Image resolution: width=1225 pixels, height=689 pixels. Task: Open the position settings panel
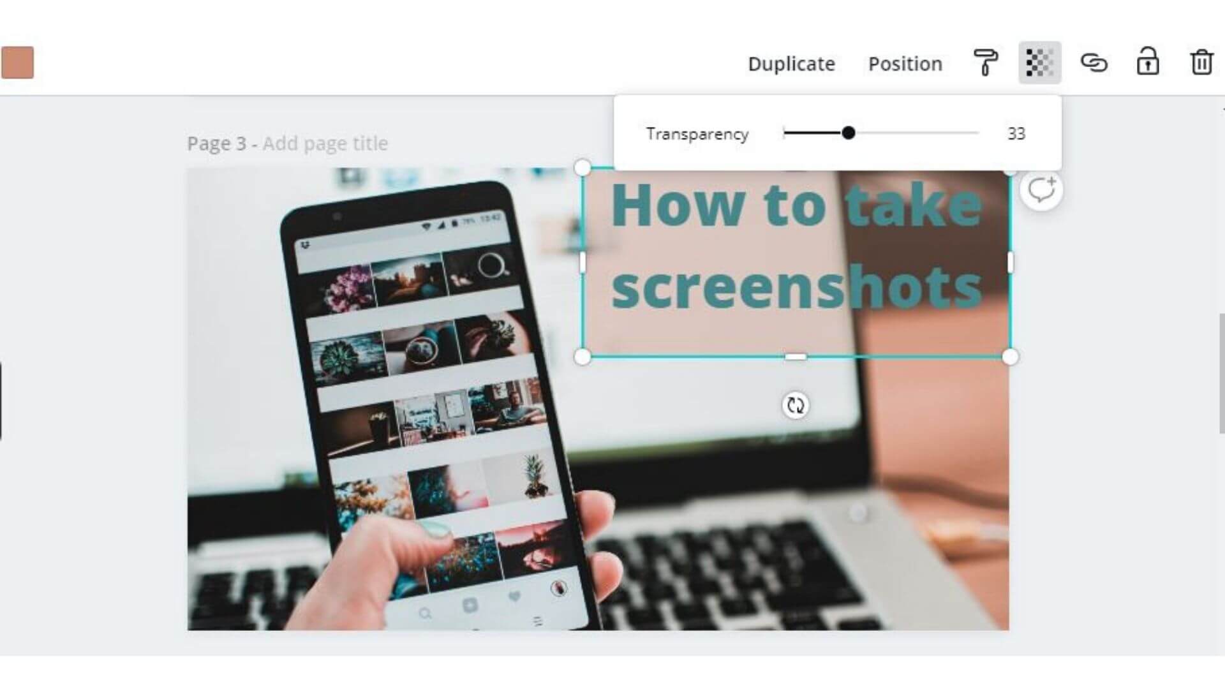(x=905, y=63)
